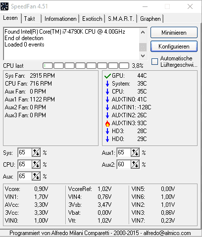Switch to the Lesen tab

click(10, 18)
